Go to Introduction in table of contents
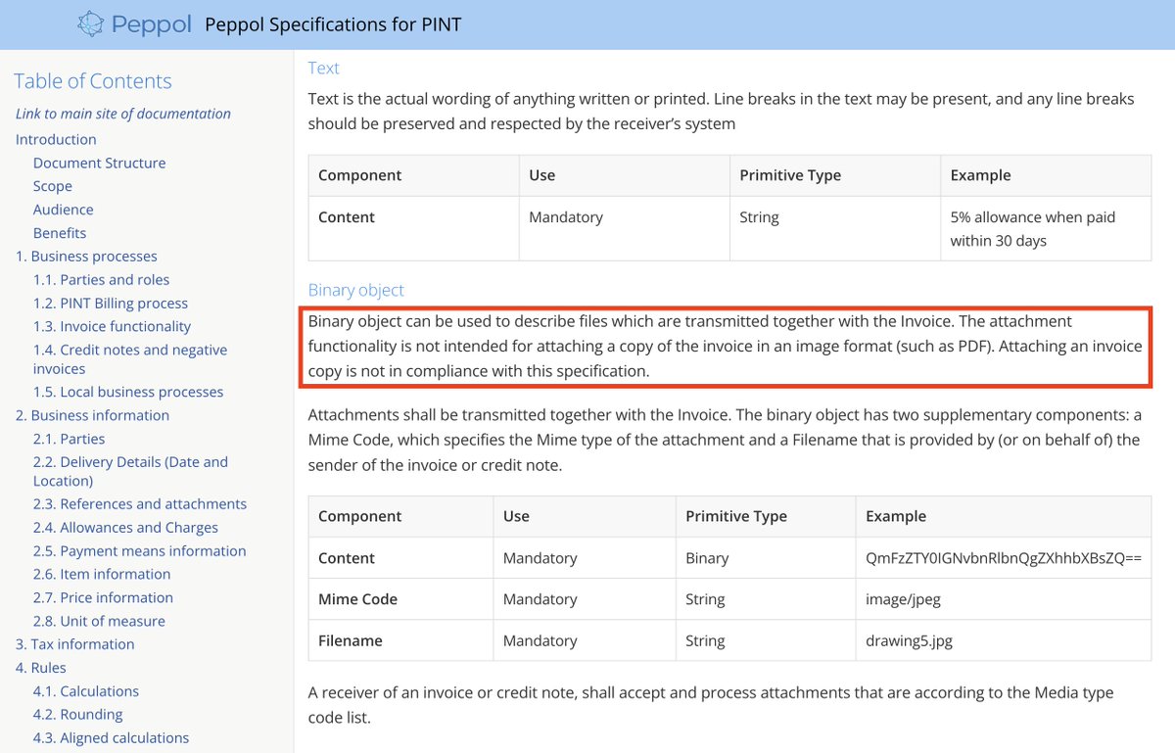1175x753 pixels. click(x=56, y=139)
